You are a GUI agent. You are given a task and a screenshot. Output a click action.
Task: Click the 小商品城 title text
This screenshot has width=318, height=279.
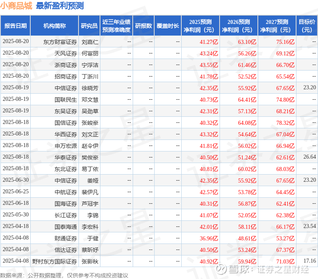[16, 6]
